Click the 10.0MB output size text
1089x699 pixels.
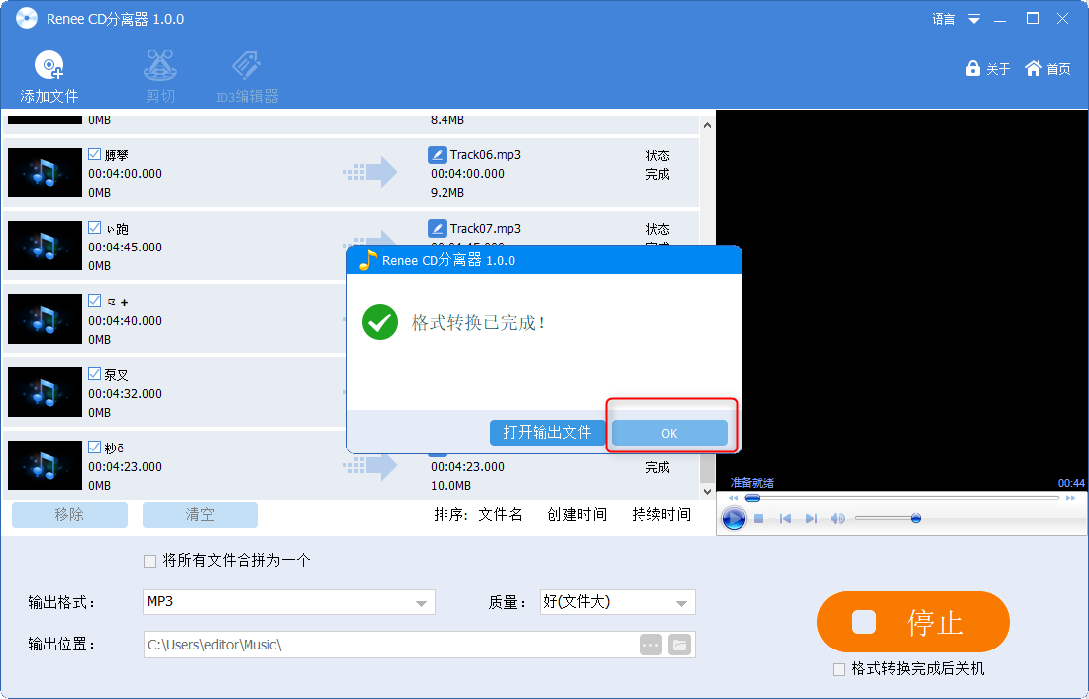tap(450, 486)
